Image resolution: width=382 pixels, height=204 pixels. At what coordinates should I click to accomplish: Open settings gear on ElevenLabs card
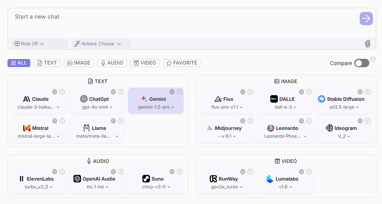click(55, 172)
